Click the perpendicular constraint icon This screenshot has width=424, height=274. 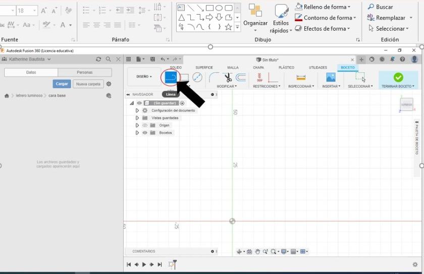pyautogui.click(x=273, y=78)
